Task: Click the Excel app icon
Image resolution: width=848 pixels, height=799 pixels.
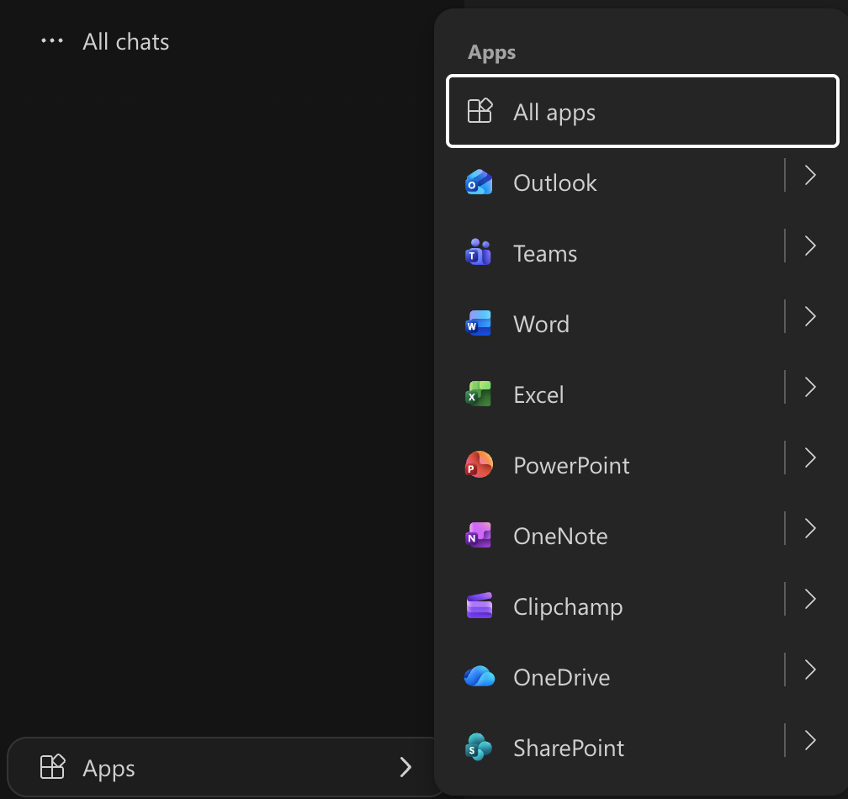Action: [479, 394]
